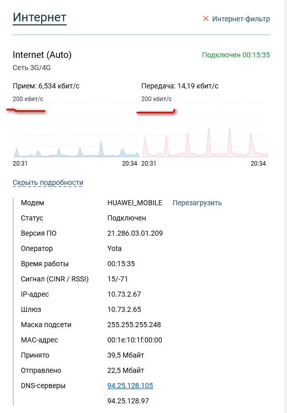Select the Internet (Auto) connection title

point(42,55)
